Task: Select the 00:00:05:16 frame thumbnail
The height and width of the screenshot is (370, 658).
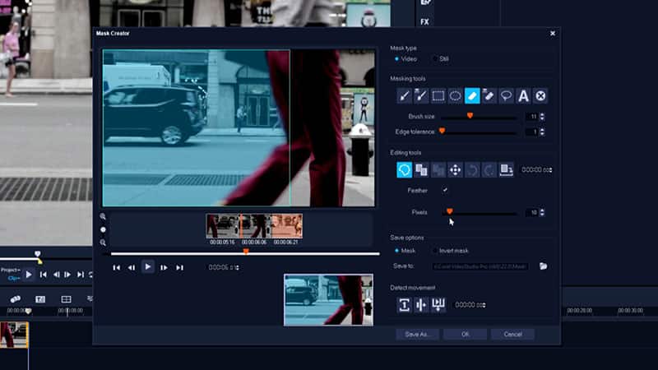Action: (222, 226)
